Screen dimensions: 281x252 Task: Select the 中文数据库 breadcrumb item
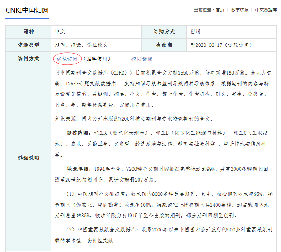point(266,10)
